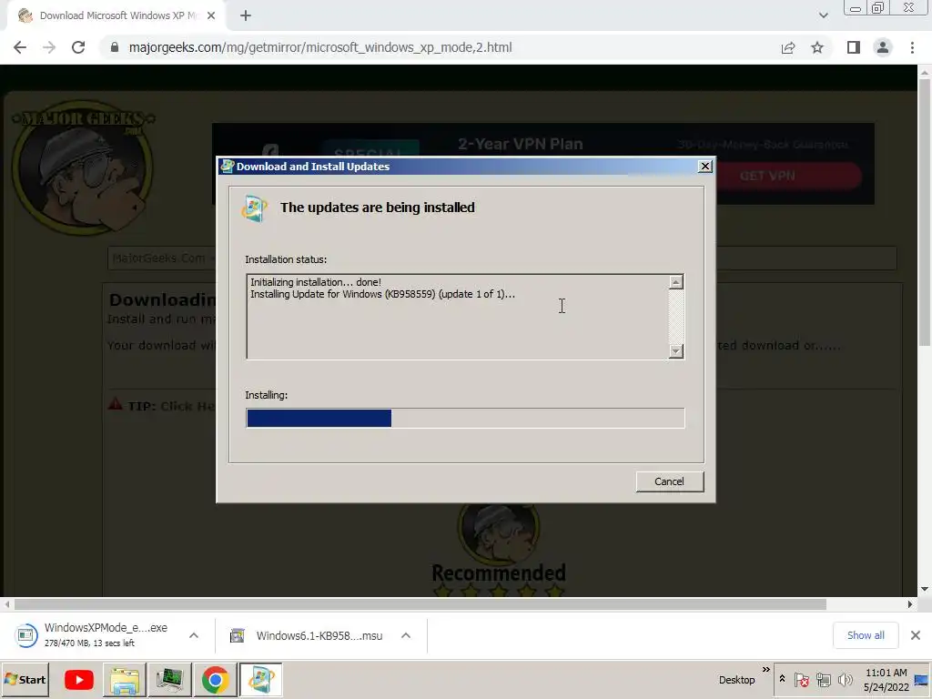Close the Download and Install Updates dialog
Screen dimensions: 932x699
coord(705,167)
